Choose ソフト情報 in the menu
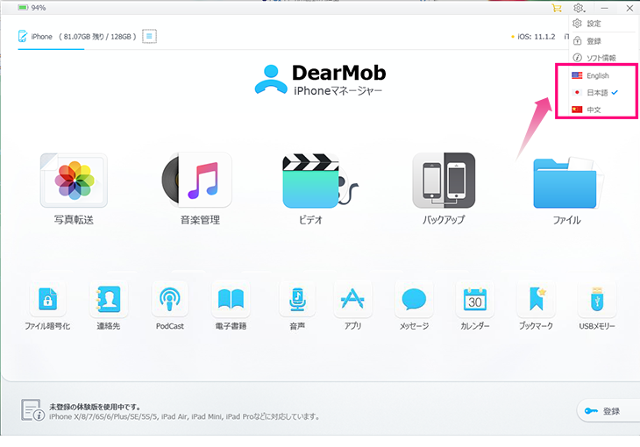 coord(594,58)
